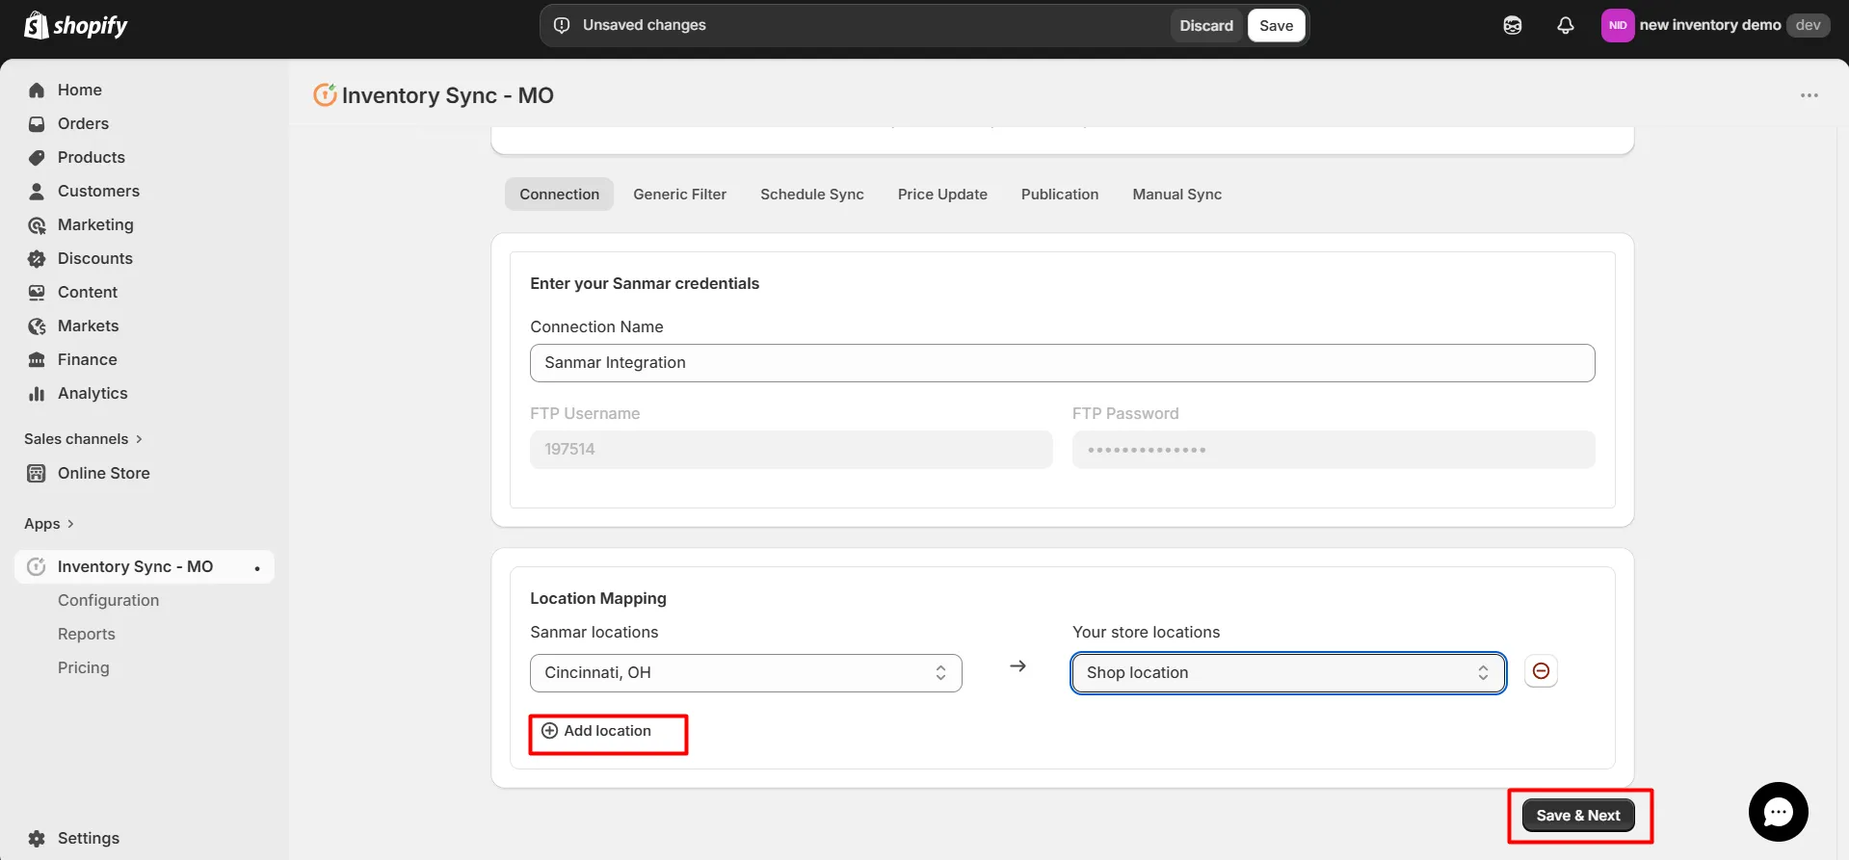The image size is (1849, 860).
Task: Expand the Apps section
Action: [49, 524]
